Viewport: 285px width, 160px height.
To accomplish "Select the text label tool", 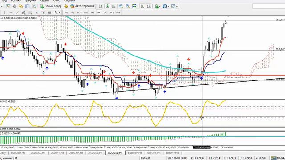I will pos(43,12).
